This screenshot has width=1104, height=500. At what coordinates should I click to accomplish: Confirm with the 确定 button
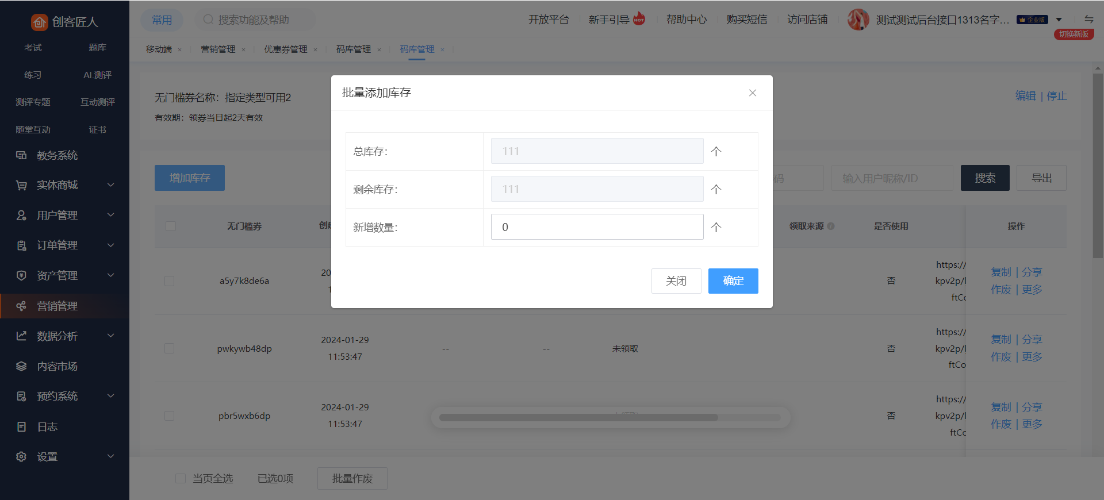733,281
